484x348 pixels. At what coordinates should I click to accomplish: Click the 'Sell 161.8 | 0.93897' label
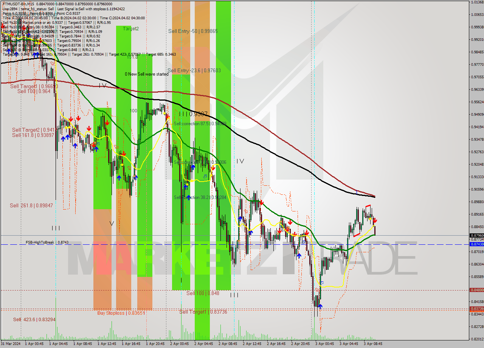click(34, 135)
